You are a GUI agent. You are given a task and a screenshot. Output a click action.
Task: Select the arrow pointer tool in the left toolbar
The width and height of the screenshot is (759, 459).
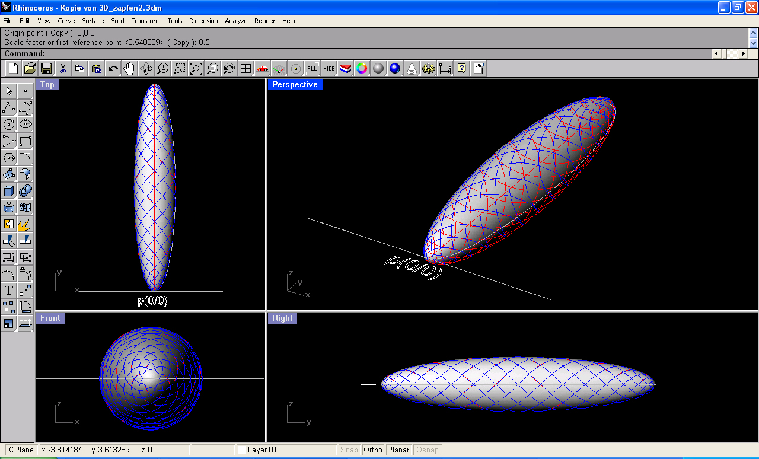click(9, 91)
